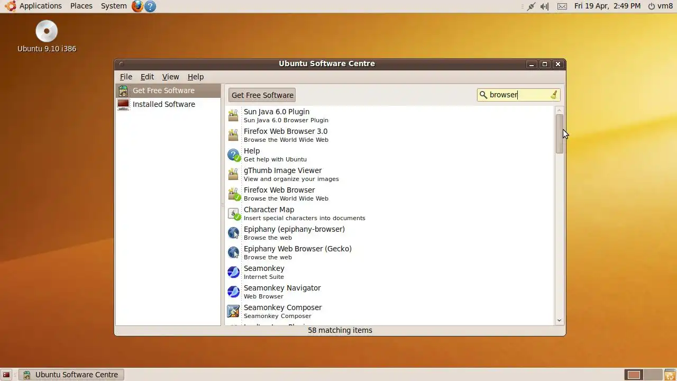The image size is (677, 381).
Task: Click the Get Free Software sidebar icon
Action: [123, 90]
